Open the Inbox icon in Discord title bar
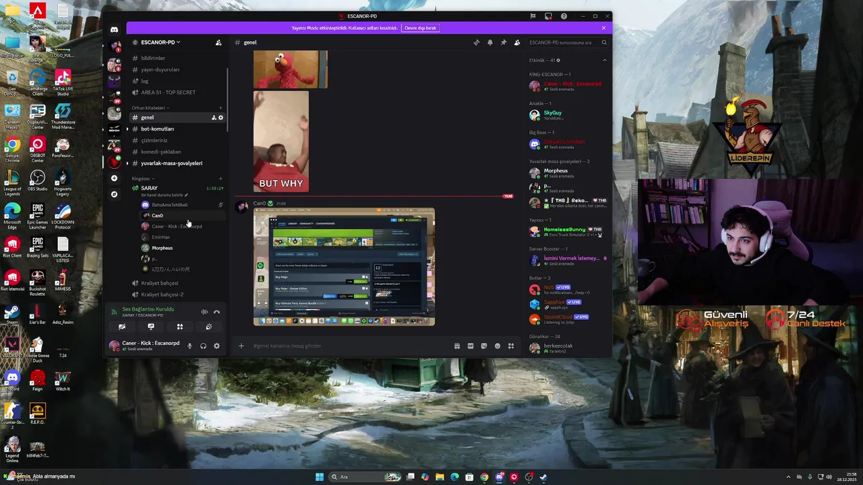This screenshot has height=485, width=863. click(548, 16)
